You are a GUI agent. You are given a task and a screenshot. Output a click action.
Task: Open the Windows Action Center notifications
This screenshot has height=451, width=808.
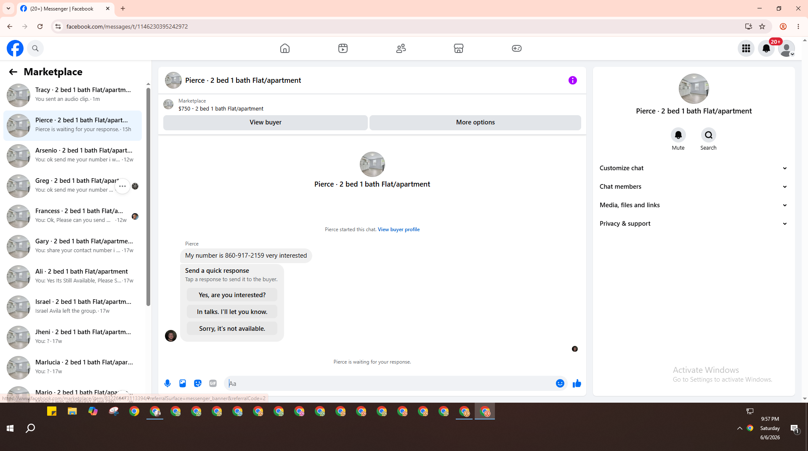pyautogui.click(x=795, y=428)
